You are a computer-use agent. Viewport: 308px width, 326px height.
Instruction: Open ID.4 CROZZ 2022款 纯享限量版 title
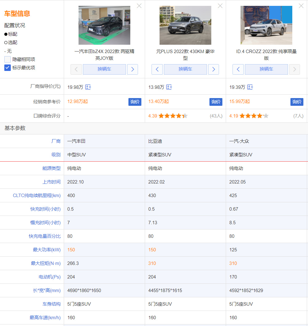tap(266, 55)
